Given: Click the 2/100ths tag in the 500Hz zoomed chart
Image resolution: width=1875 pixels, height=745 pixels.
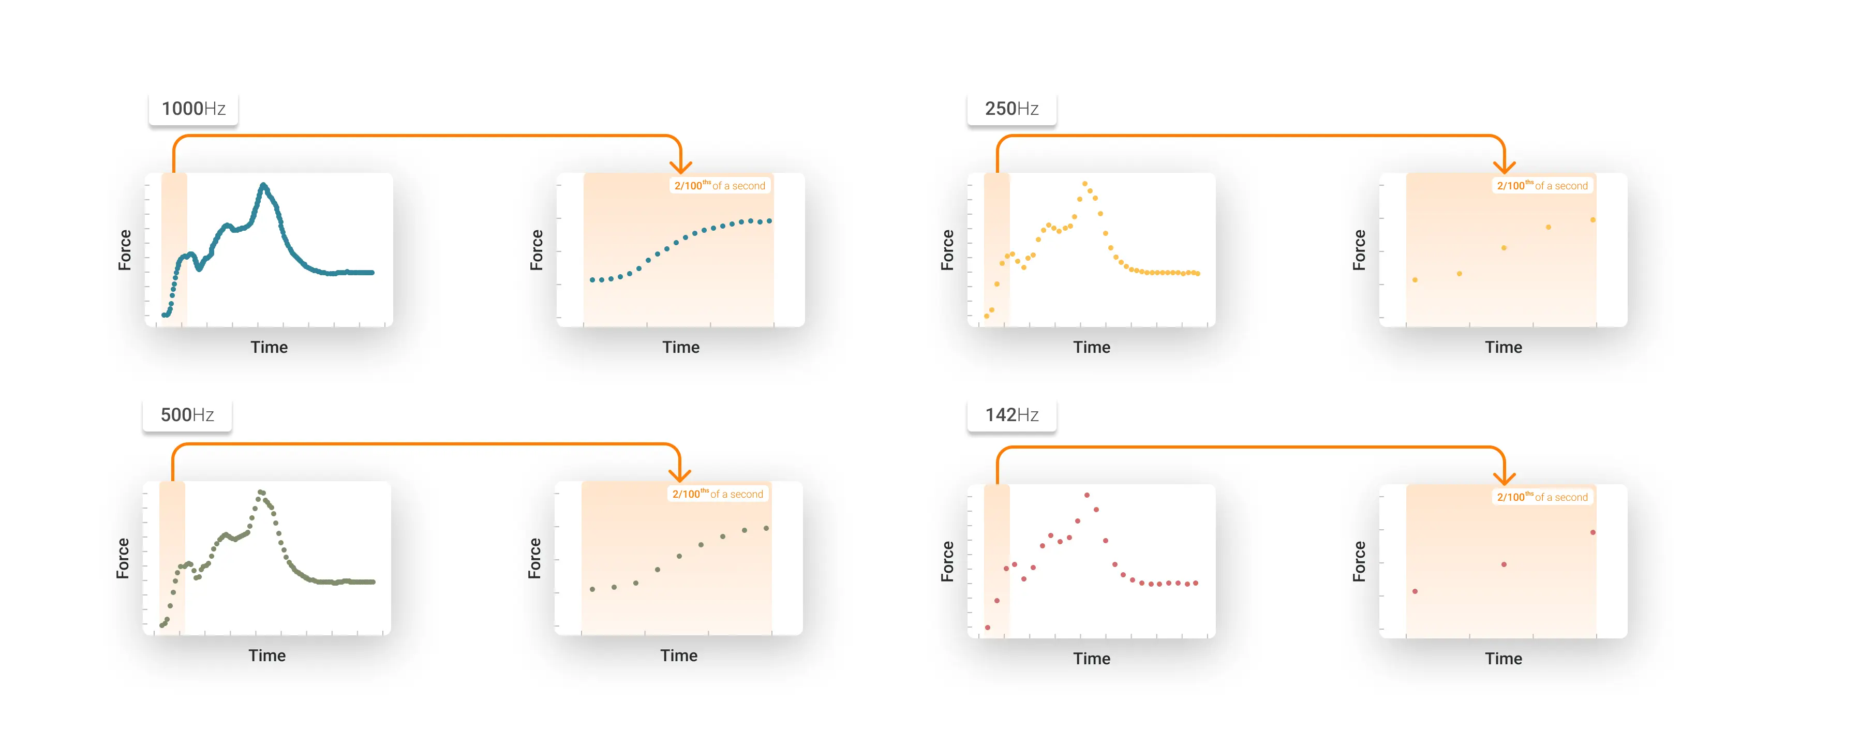Looking at the screenshot, I should point(717,495).
